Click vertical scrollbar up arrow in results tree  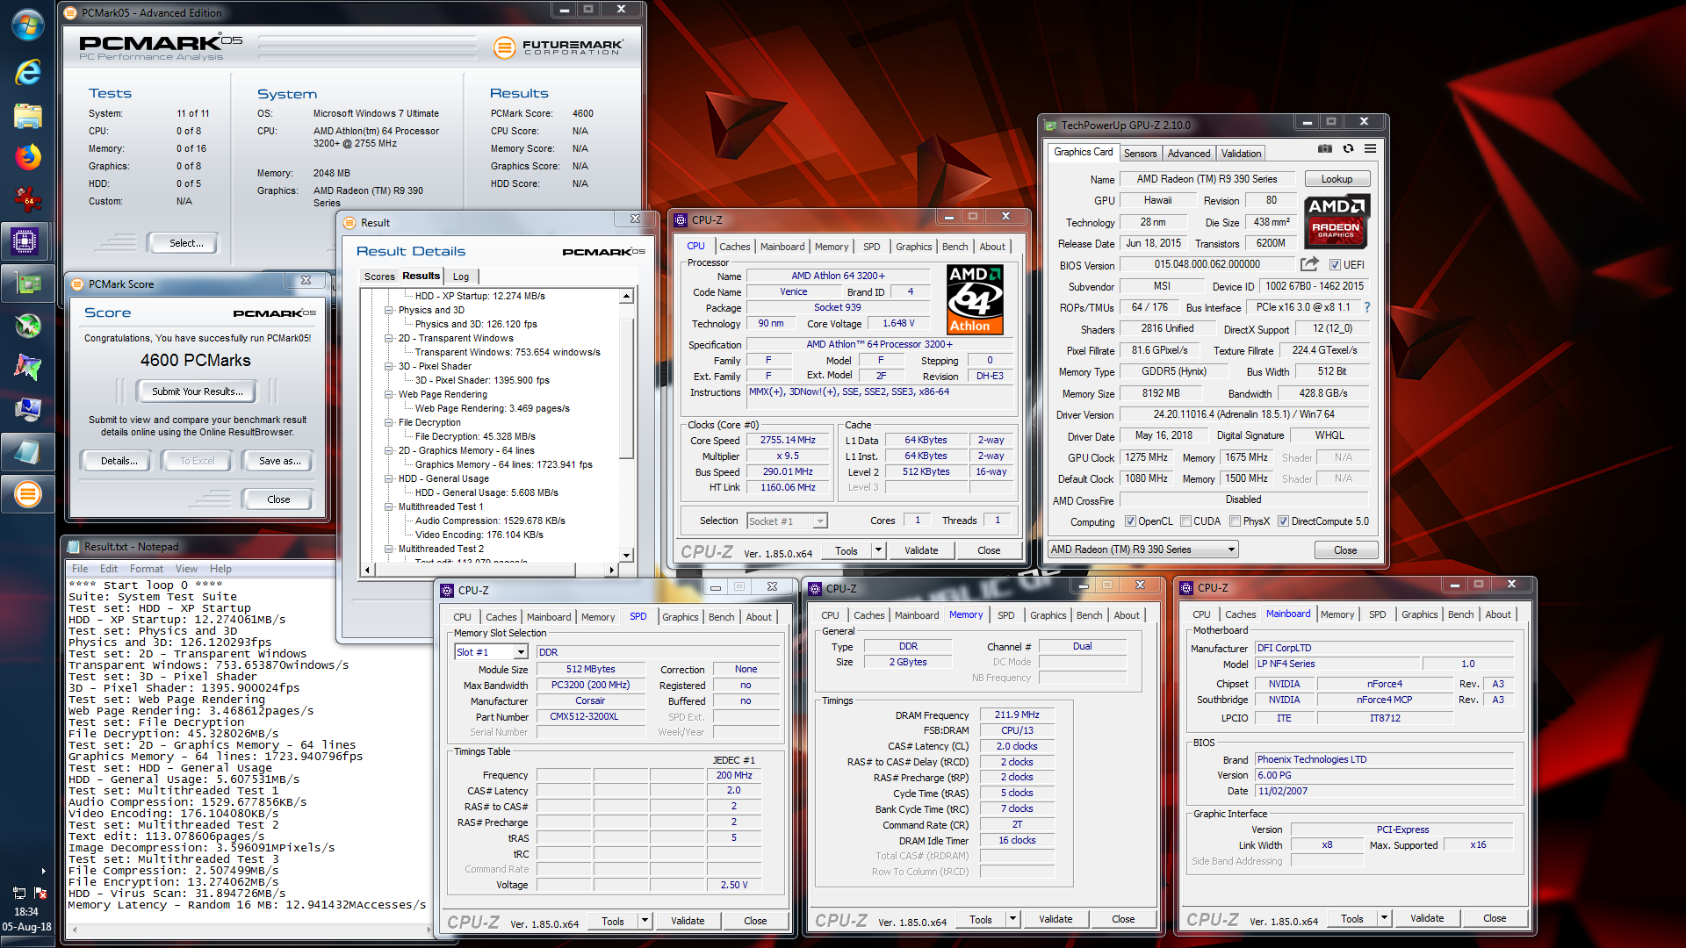626,297
